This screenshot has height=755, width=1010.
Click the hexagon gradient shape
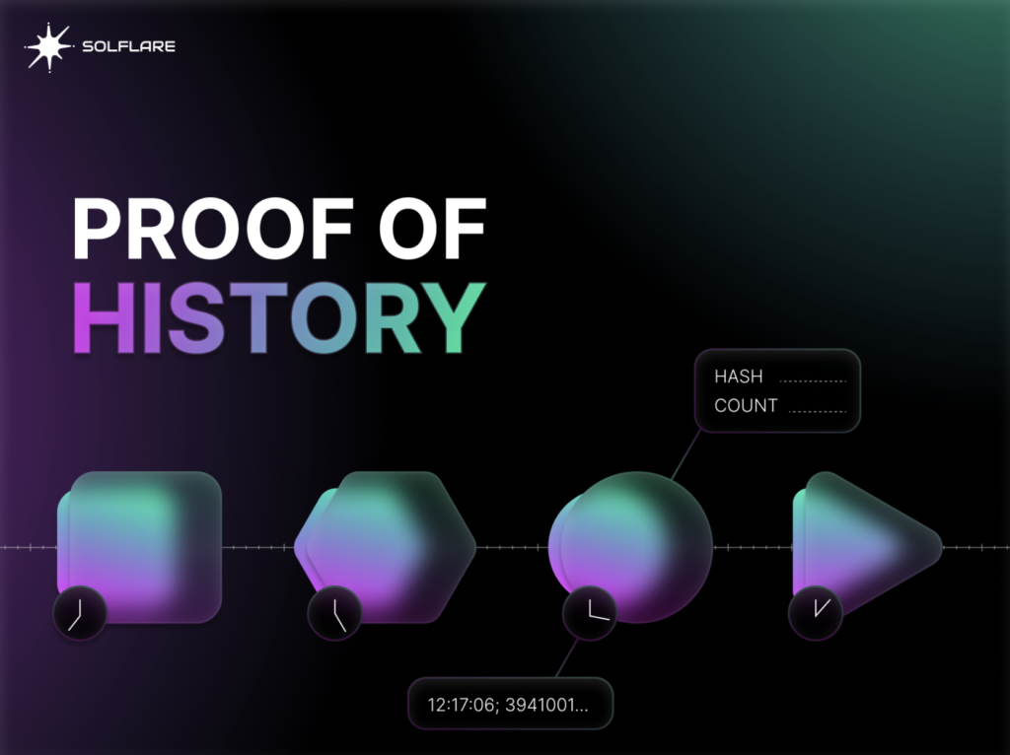click(387, 545)
